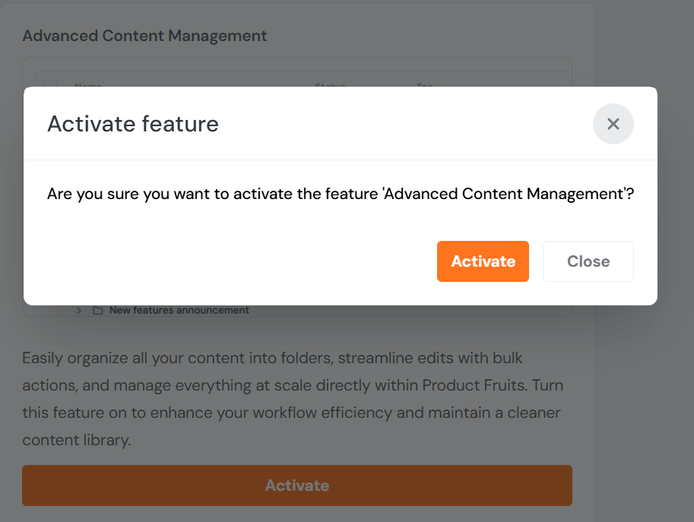Confirm activation with the orange Activate button

pos(483,261)
